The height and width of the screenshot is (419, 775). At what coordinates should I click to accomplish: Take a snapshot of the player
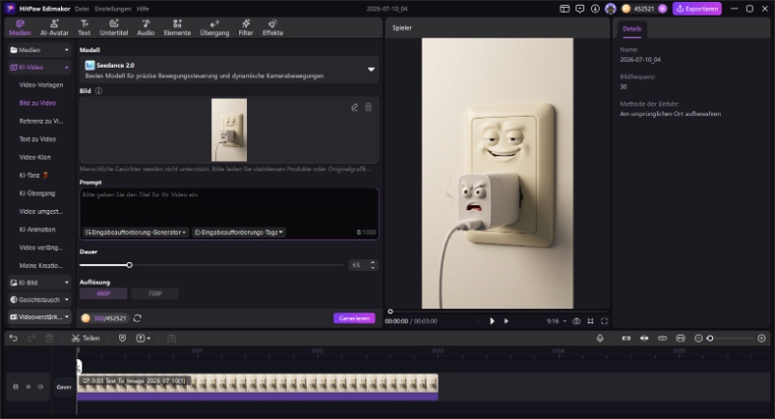tap(576, 321)
